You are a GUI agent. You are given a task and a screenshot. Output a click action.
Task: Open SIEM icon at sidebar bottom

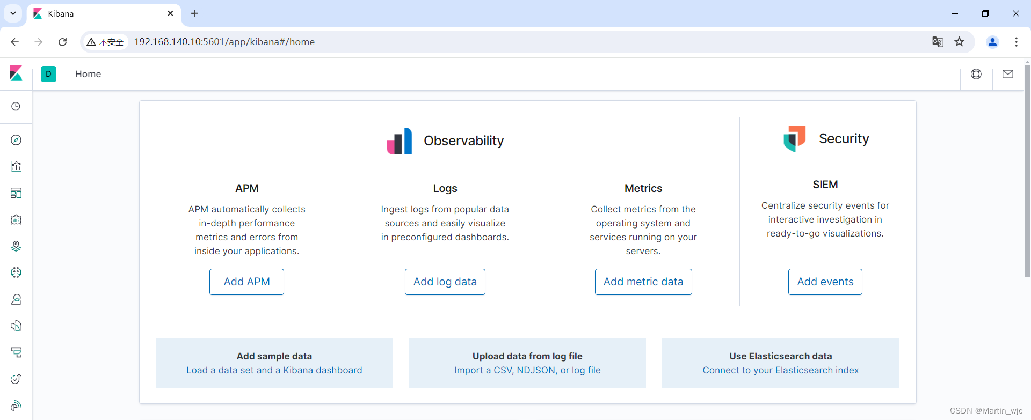(x=16, y=406)
